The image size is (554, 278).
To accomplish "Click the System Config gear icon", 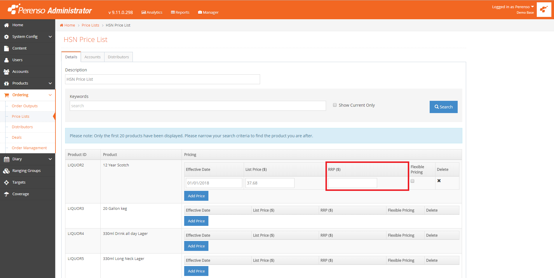I will (6, 37).
